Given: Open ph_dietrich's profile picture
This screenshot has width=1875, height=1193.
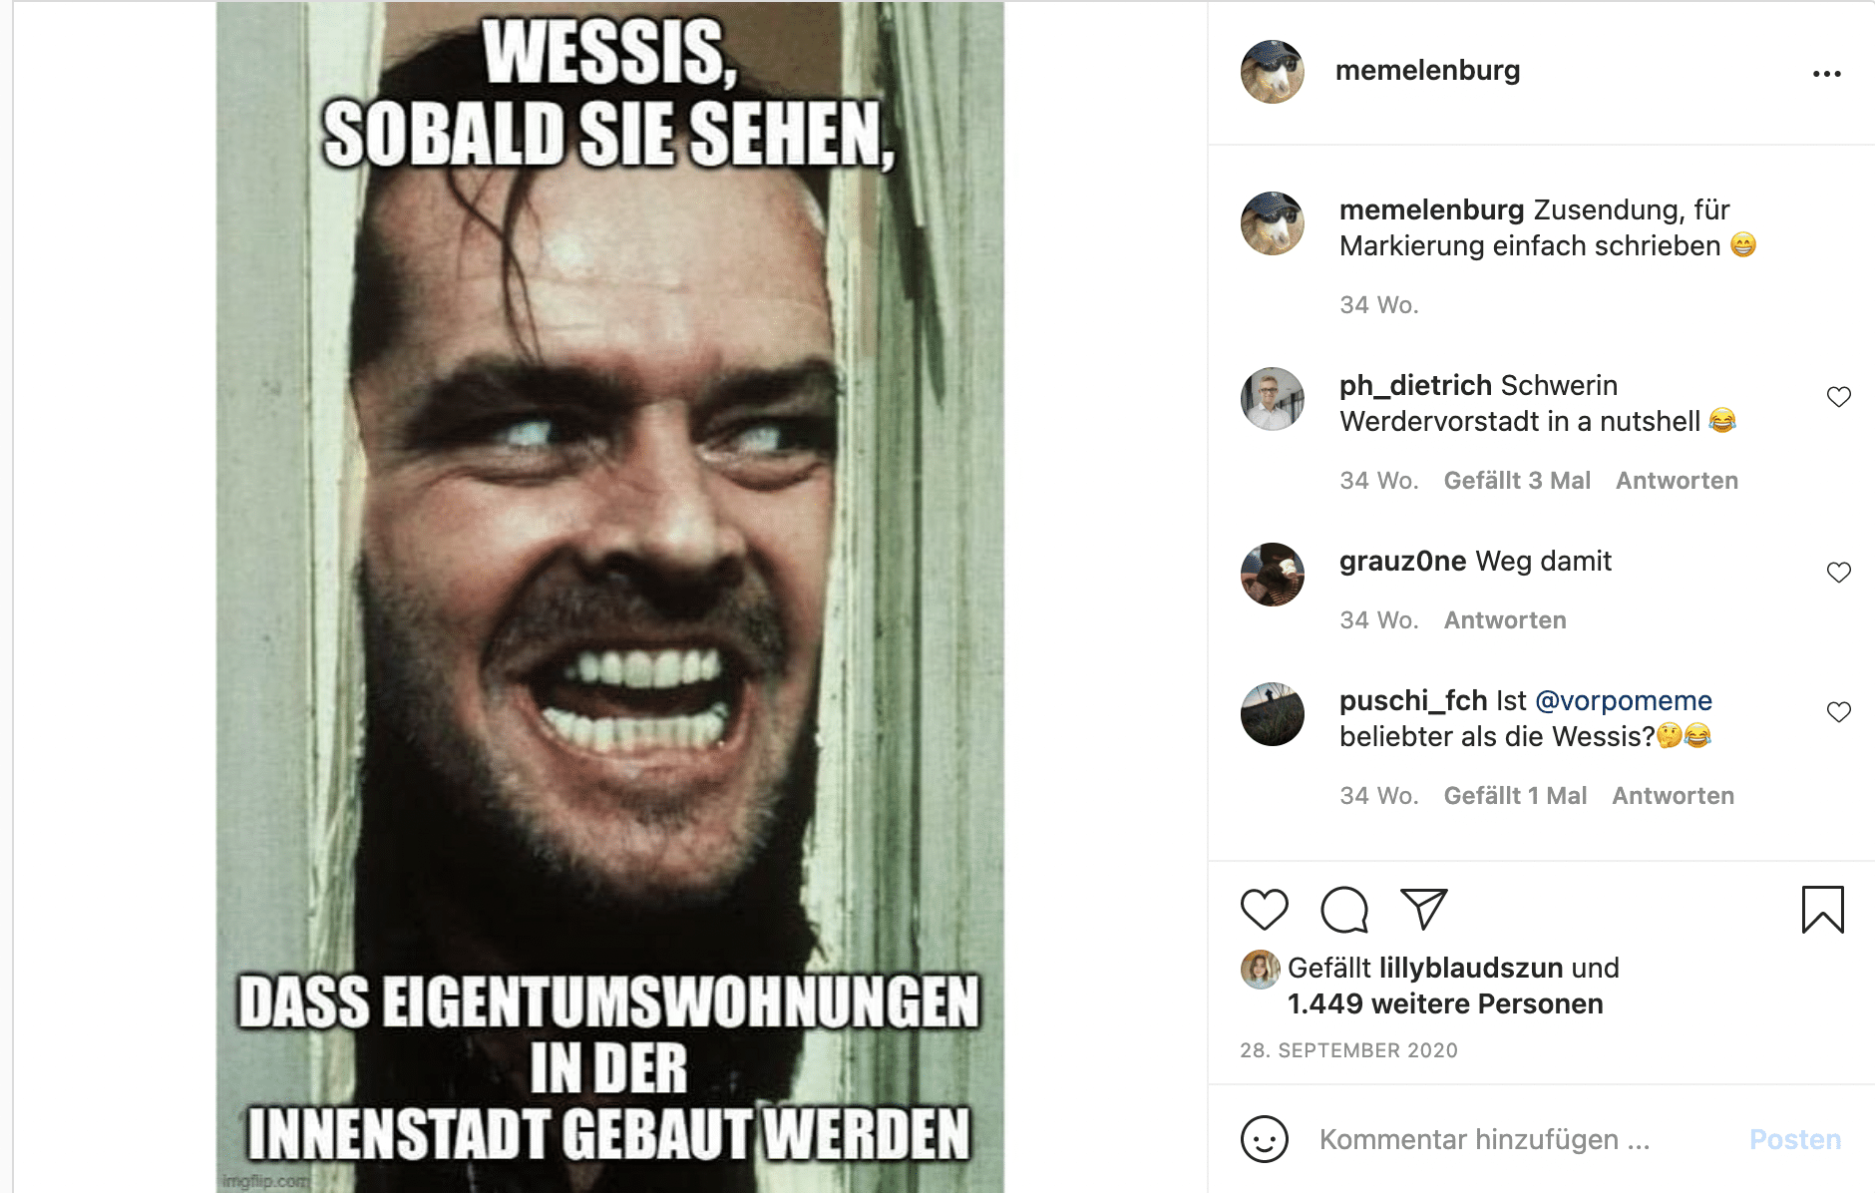Looking at the screenshot, I should click(1272, 399).
